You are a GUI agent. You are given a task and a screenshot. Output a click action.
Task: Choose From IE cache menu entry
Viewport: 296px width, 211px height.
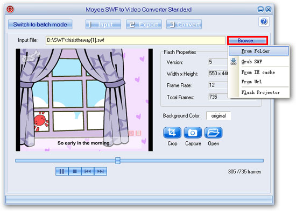pyautogui.click(x=259, y=72)
